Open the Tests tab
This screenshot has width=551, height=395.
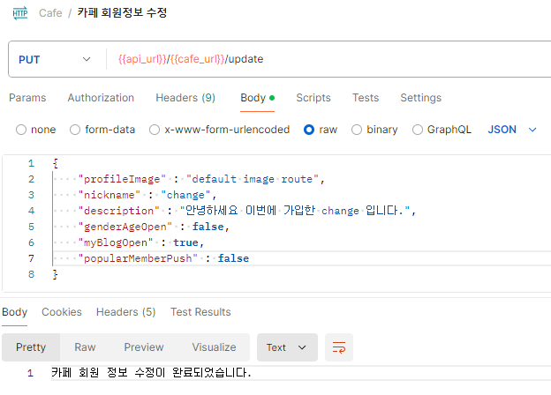coord(366,98)
